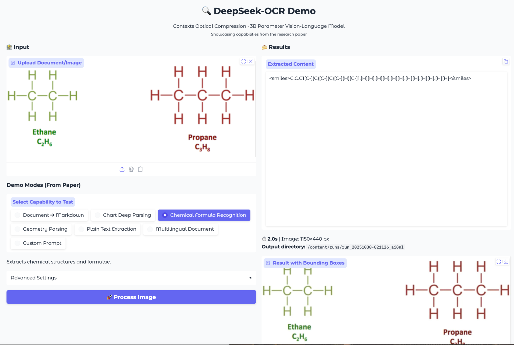Download the bounding boxes result image
Screen dimensions: 514x345
(506, 261)
